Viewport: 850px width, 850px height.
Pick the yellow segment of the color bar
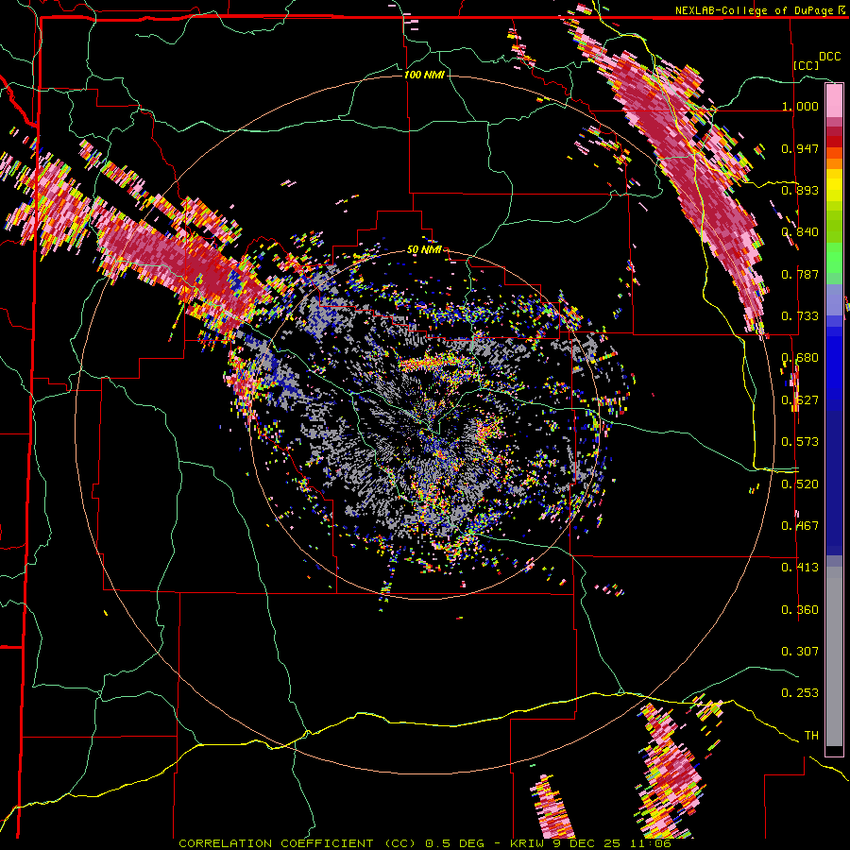(x=834, y=186)
